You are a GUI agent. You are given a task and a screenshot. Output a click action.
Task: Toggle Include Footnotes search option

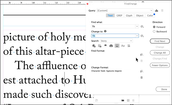pos(117,46)
